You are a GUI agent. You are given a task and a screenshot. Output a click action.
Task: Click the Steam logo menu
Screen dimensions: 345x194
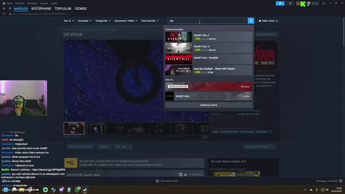(8, 3)
